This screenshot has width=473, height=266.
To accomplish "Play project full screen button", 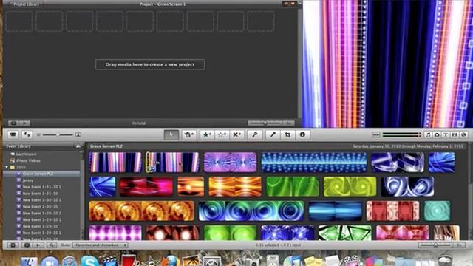I will 13,123.
